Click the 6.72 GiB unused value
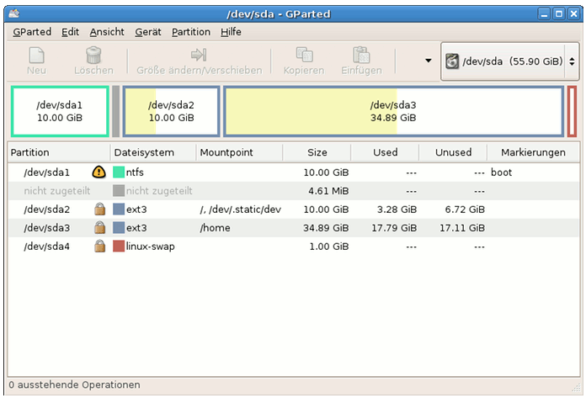This screenshot has width=586, height=398. (x=465, y=209)
